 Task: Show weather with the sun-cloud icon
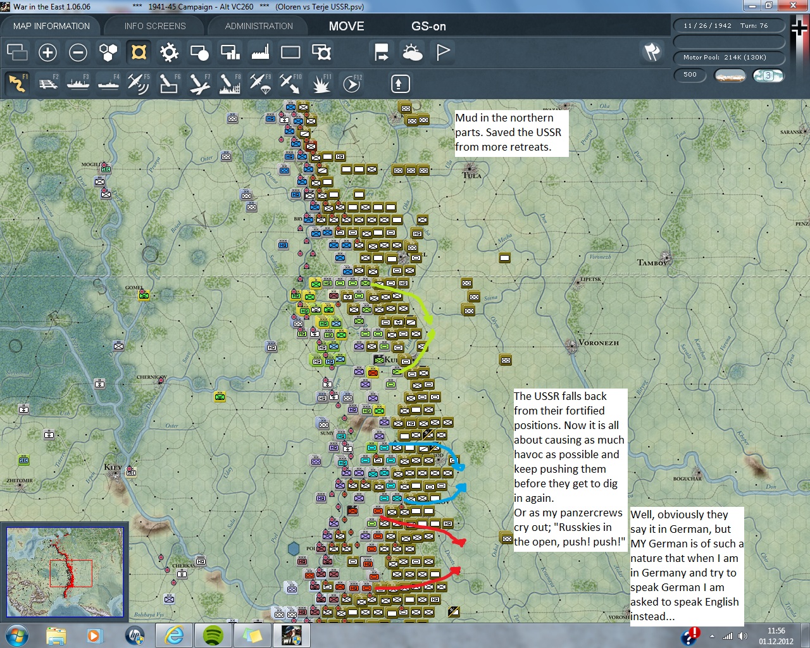click(x=412, y=52)
